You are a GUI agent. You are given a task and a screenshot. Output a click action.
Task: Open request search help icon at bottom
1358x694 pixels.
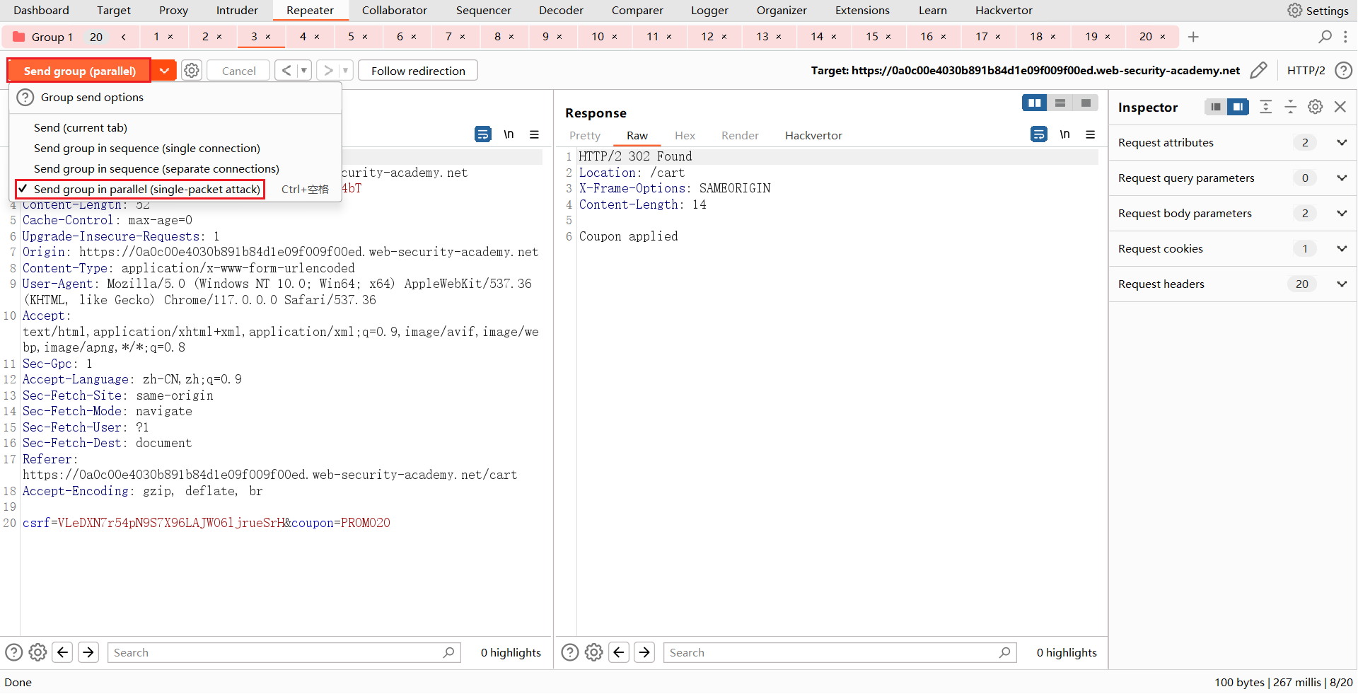[x=14, y=652]
